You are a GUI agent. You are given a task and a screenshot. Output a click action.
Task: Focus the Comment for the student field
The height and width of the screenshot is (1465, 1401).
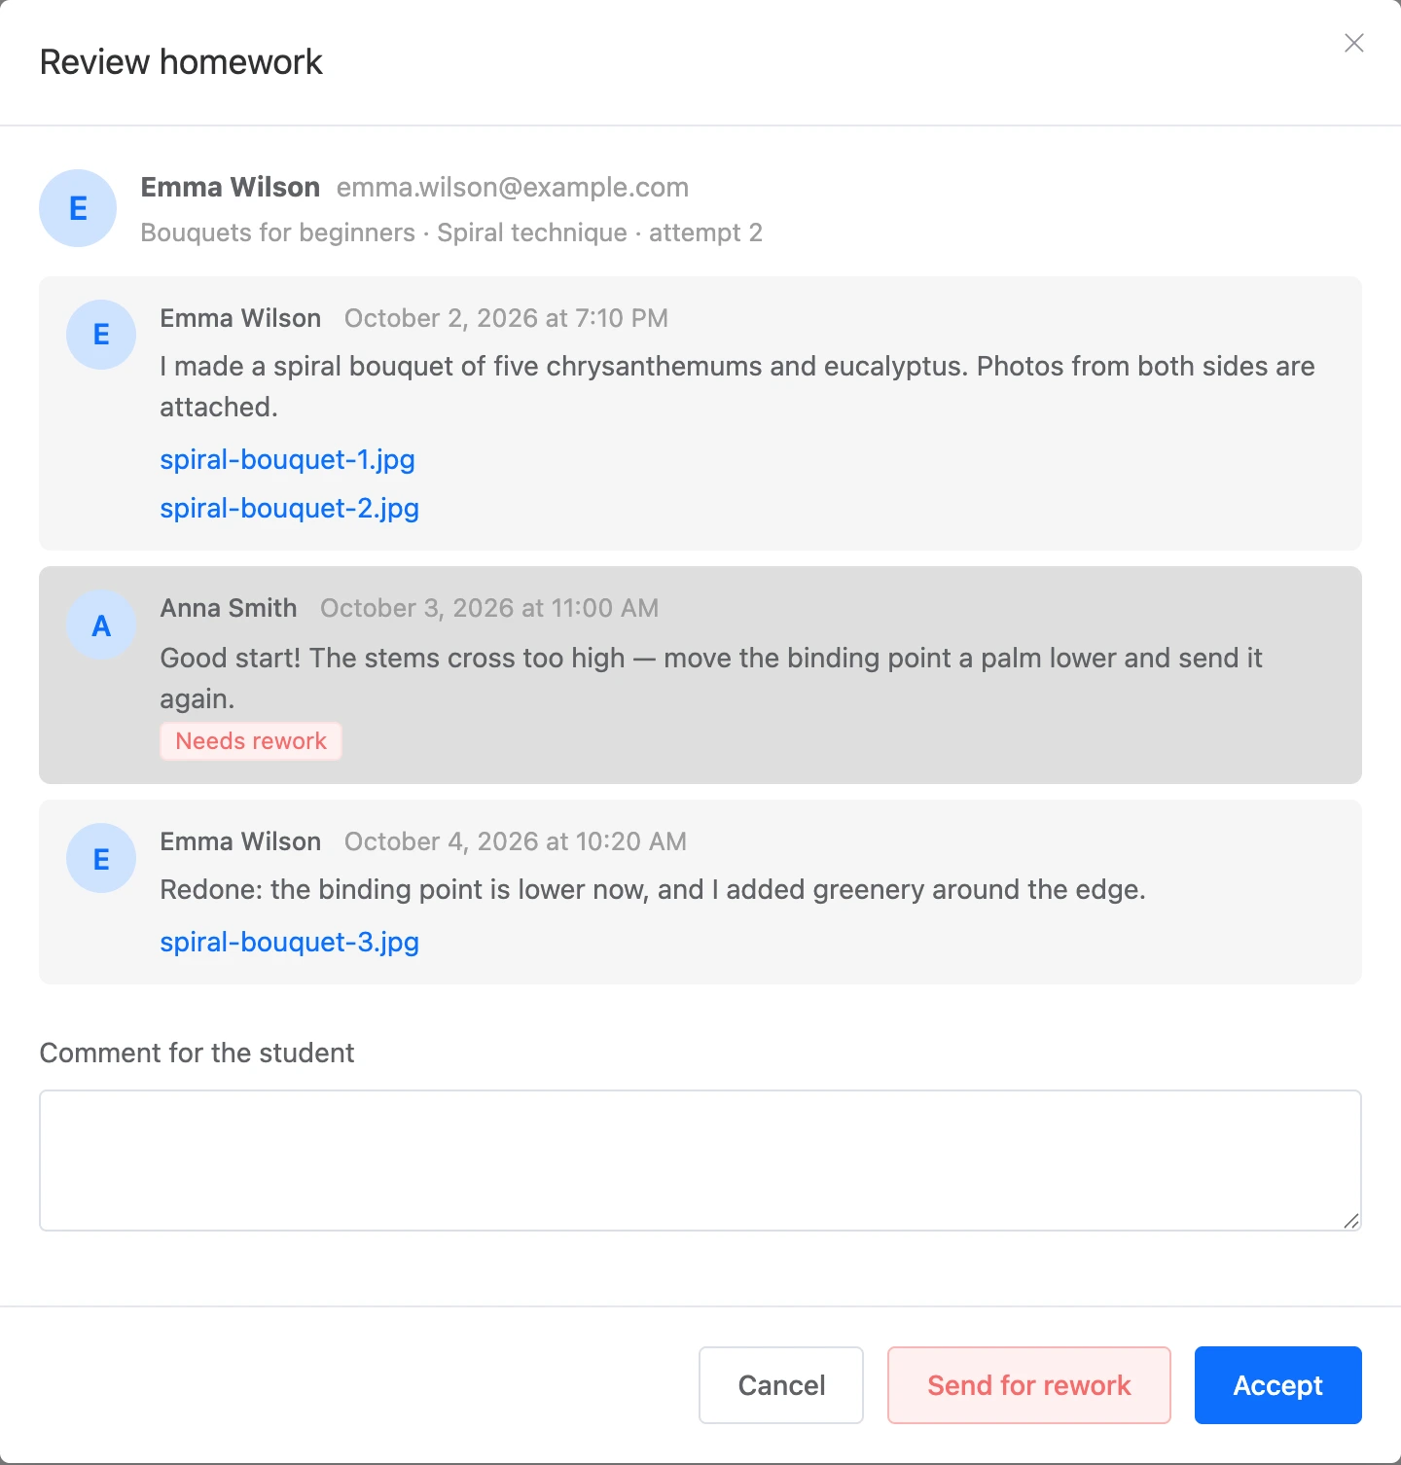tap(700, 1161)
